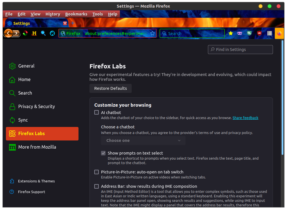Toggle Show prompts on text select
This screenshot has height=210, width=287.
[103, 153]
